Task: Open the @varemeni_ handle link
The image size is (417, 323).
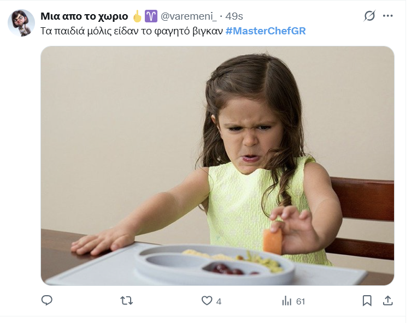Action: coord(187,16)
